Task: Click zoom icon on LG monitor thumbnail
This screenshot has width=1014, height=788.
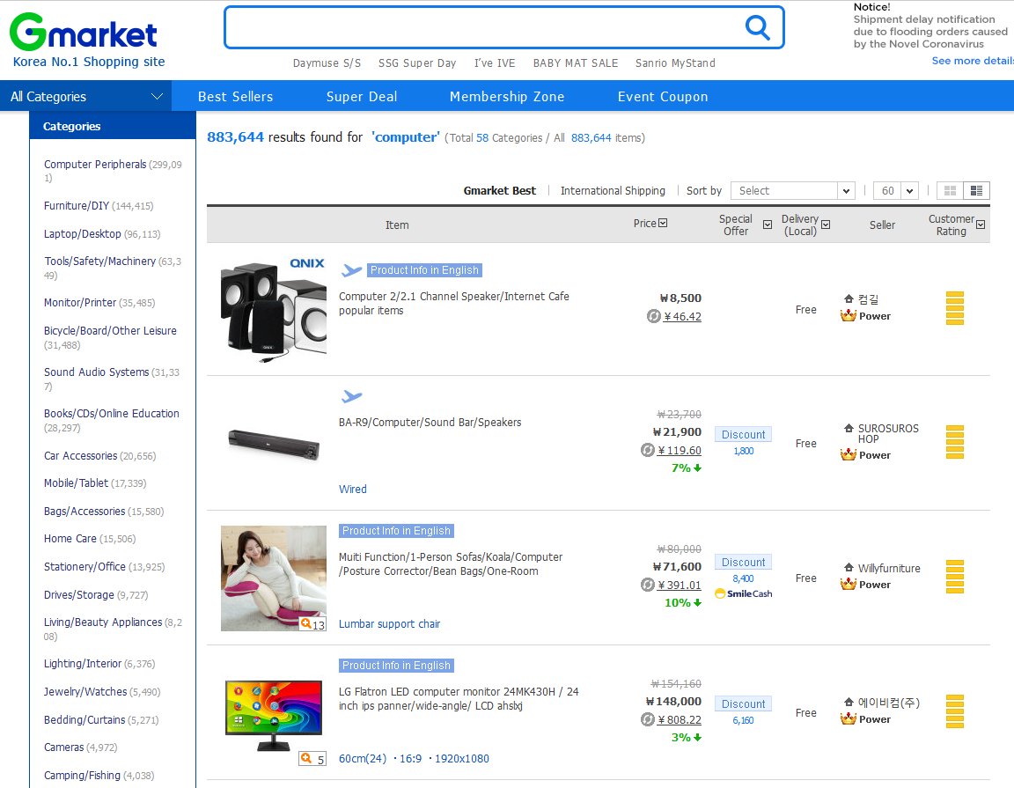Action: [306, 758]
